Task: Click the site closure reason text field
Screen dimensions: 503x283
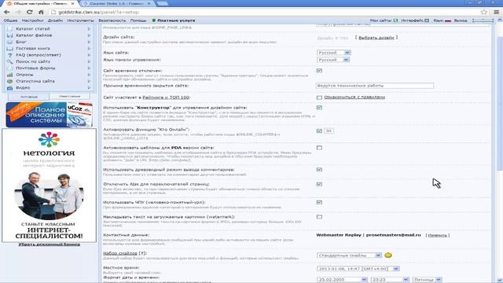Action: (x=375, y=86)
